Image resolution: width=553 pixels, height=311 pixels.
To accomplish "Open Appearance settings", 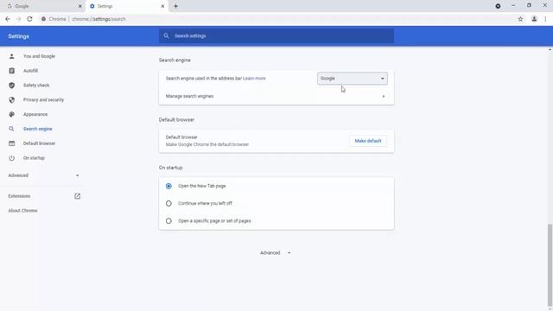I will pyautogui.click(x=35, y=114).
